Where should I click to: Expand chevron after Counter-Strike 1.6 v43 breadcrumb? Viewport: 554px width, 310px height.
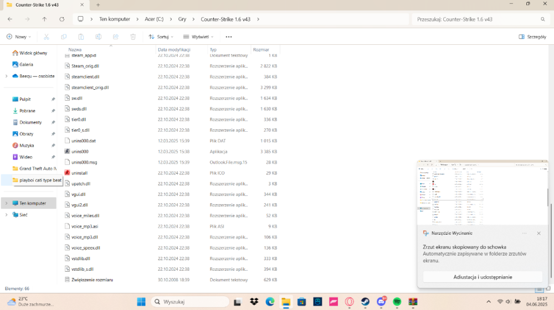pos(258,19)
